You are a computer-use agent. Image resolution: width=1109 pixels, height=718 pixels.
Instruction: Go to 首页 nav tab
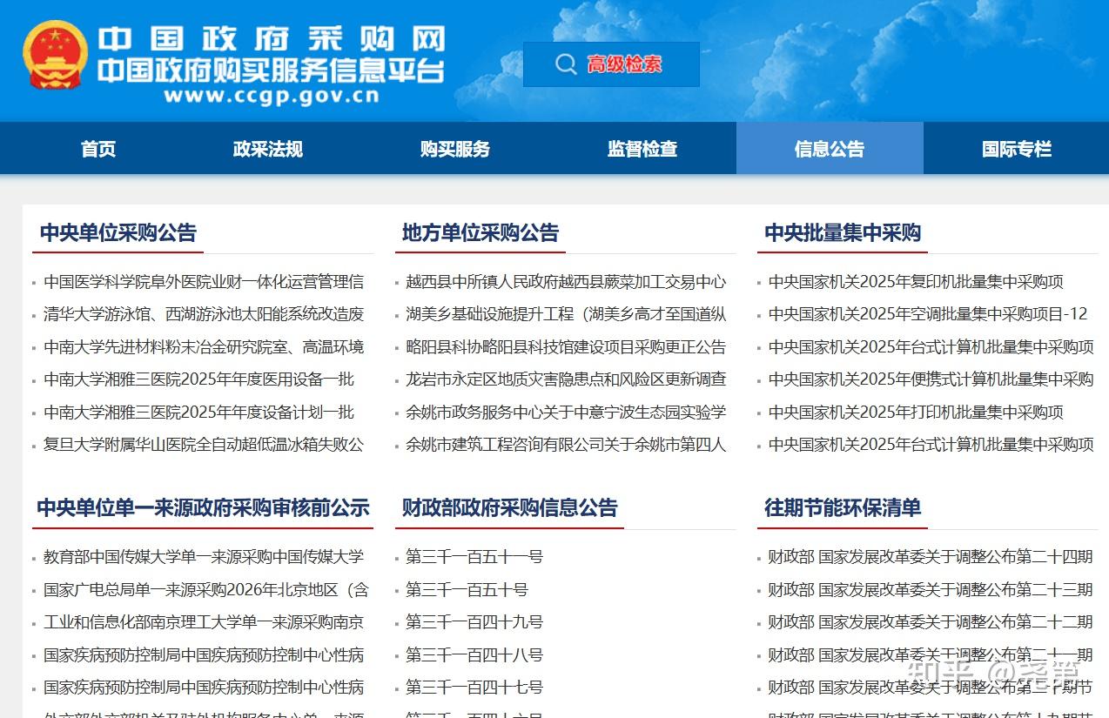coord(98,149)
